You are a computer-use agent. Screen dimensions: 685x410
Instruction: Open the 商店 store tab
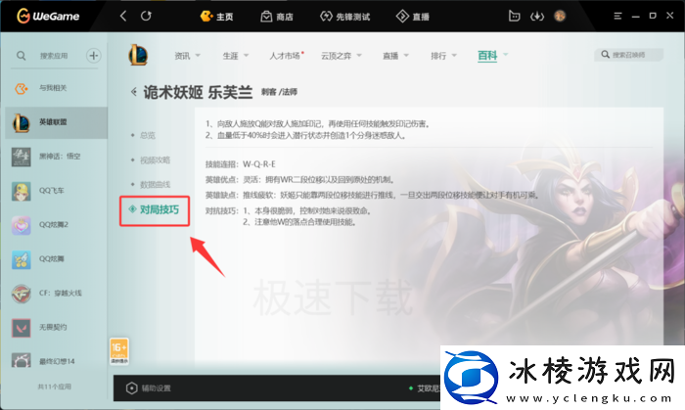[x=277, y=17]
